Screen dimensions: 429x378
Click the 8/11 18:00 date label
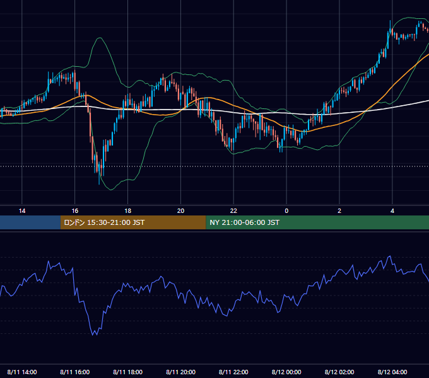pos(128,372)
